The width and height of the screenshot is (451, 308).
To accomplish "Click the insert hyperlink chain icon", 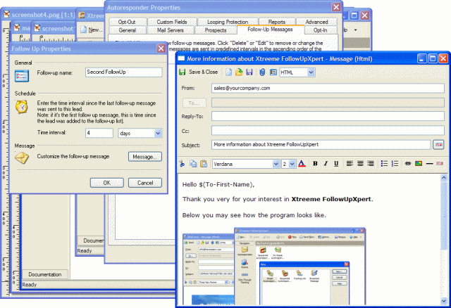I will 408,164.
